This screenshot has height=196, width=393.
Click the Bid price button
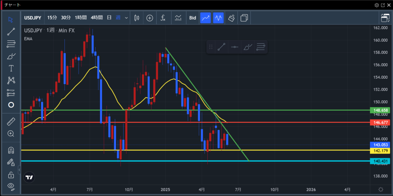[193, 18]
